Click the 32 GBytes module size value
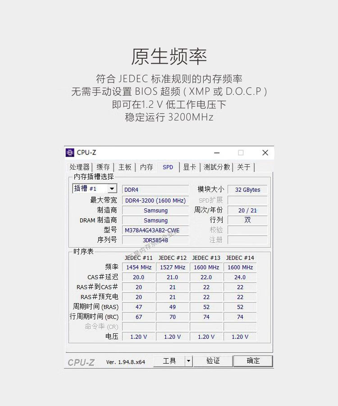The image size is (338, 406). point(247,189)
